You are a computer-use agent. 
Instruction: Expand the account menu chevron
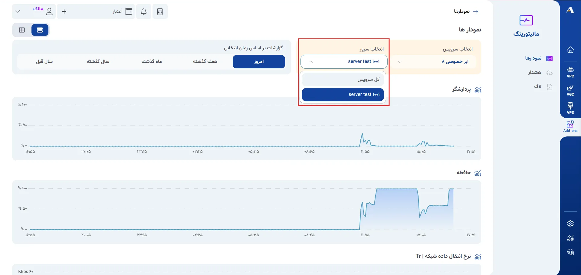(x=17, y=11)
